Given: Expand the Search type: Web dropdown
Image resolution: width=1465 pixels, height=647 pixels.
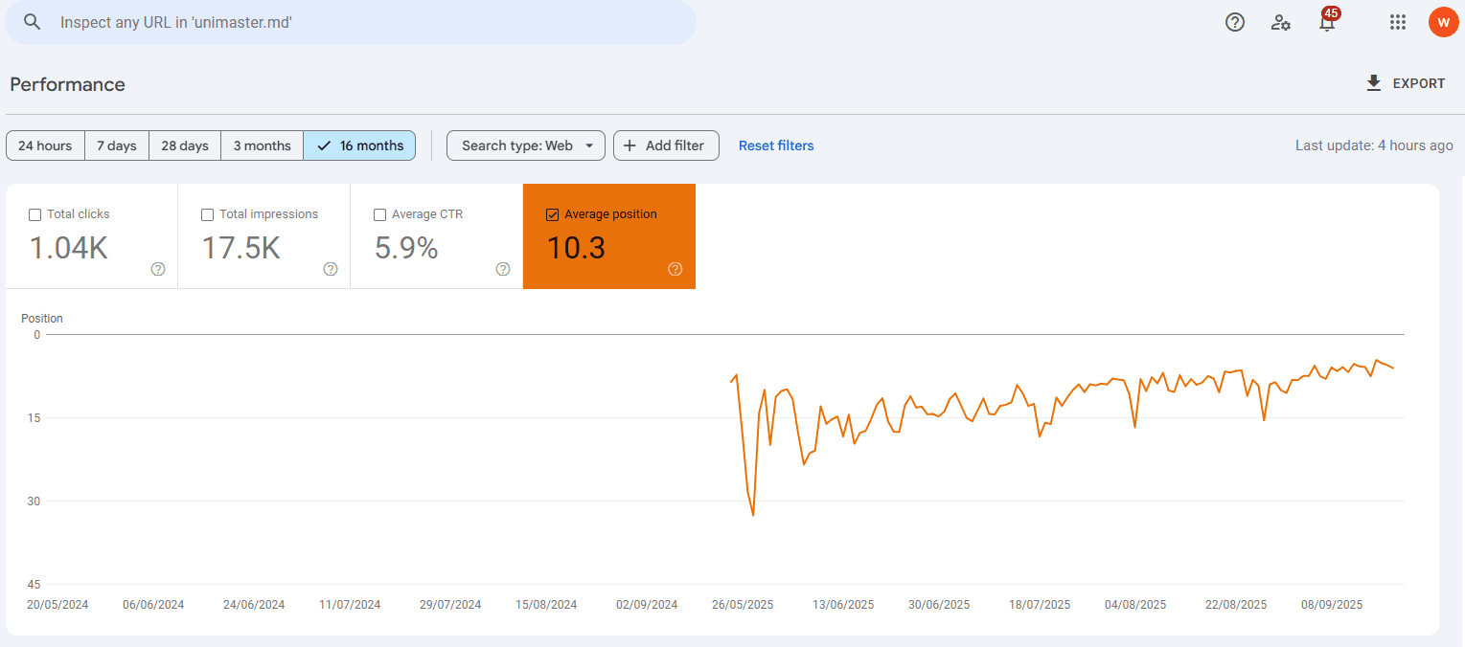Looking at the screenshot, I should tap(526, 145).
